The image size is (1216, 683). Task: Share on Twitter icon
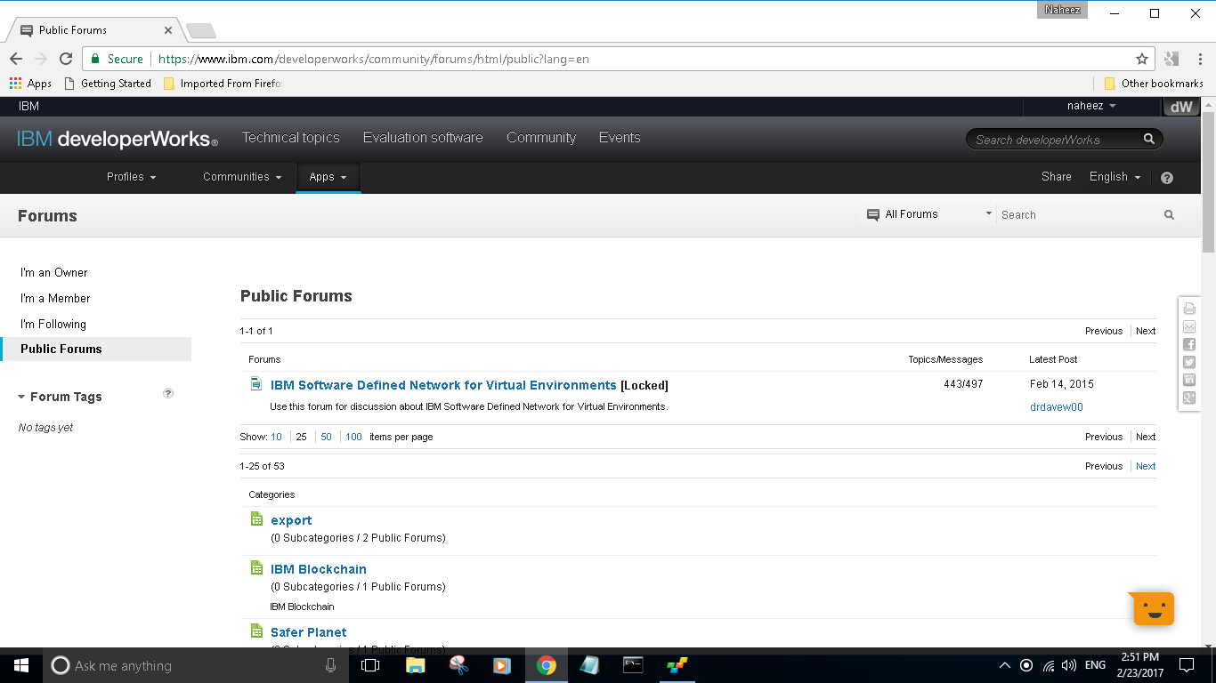click(x=1189, y=362)
